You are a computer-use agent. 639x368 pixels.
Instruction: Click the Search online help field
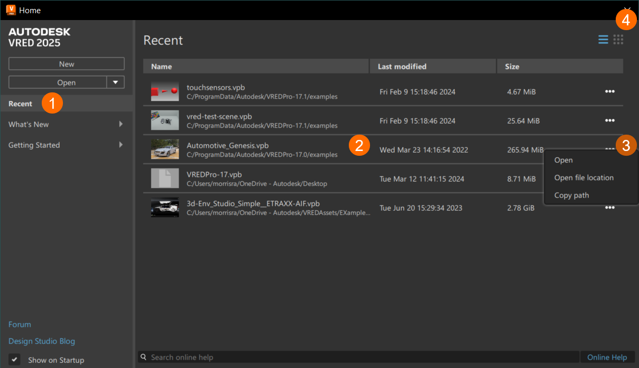359,357
